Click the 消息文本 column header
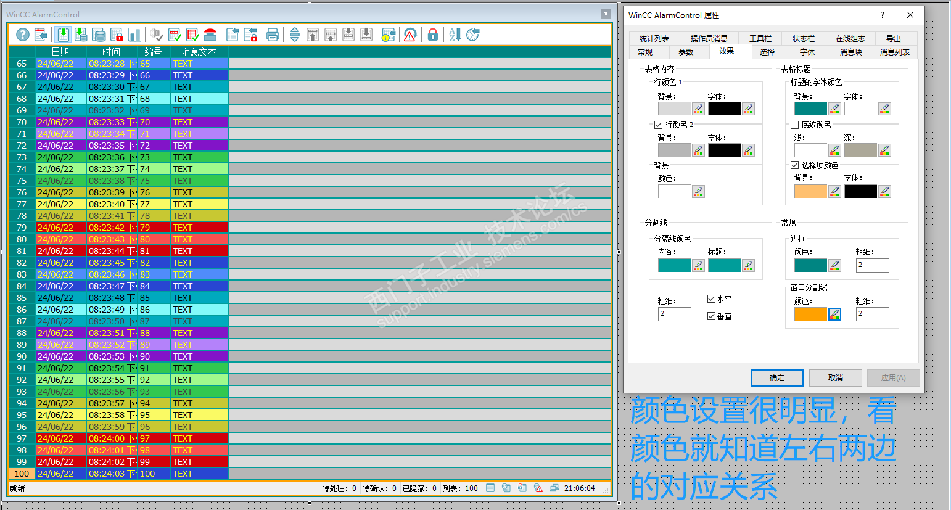The height and width of the screenshot is (510, 951). pos(199,52)
